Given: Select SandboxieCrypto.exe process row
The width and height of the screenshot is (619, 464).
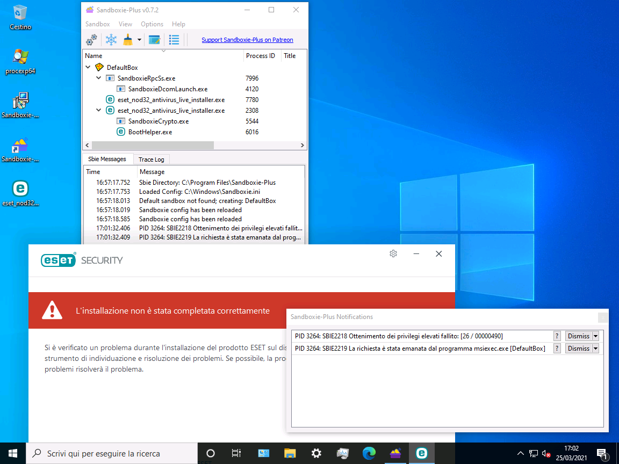Looking at the screenshot, I should click(x=194, y=121).
